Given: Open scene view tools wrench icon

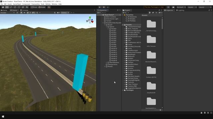Looking at the screenshot, I should [55, 13].
